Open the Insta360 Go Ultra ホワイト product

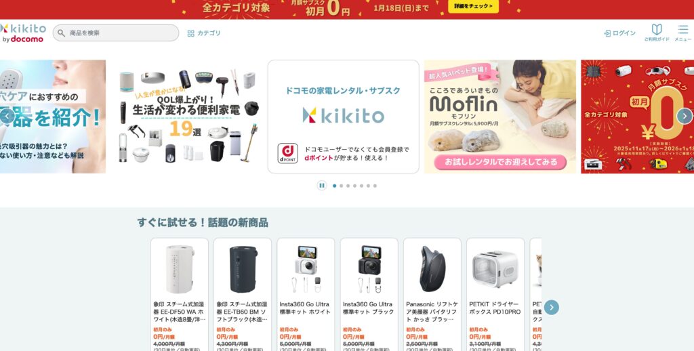point(306,294)
